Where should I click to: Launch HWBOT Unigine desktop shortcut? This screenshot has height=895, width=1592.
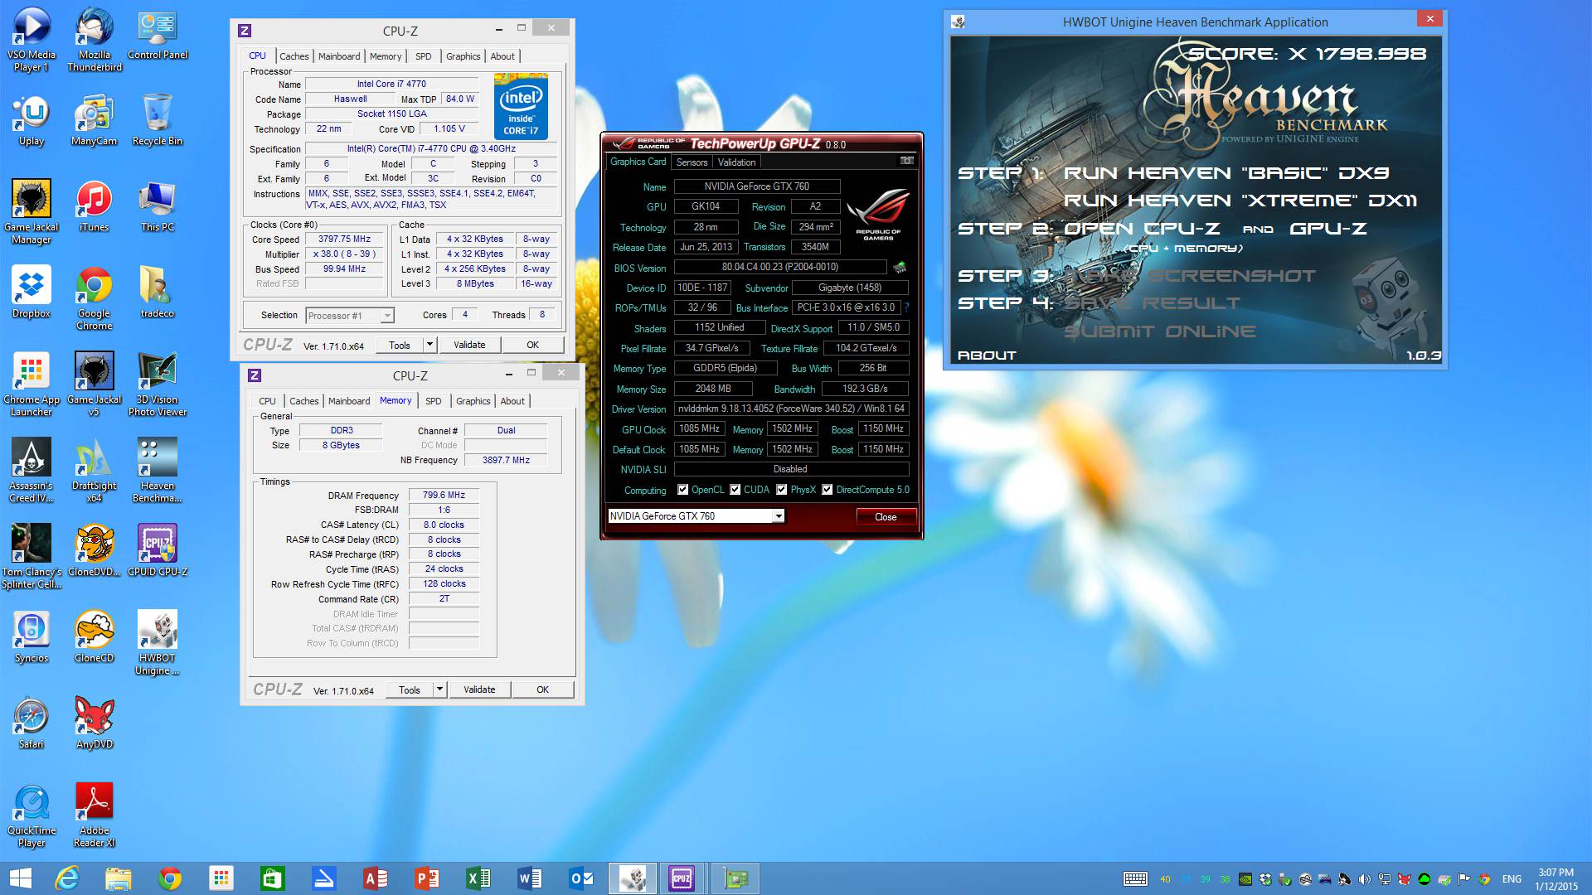click(x=158, y=643)
